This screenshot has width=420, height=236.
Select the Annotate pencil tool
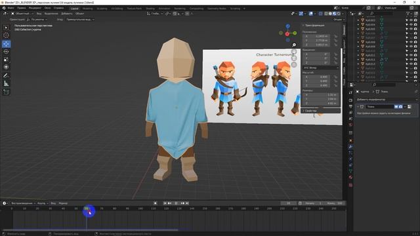tap(6, 76)
